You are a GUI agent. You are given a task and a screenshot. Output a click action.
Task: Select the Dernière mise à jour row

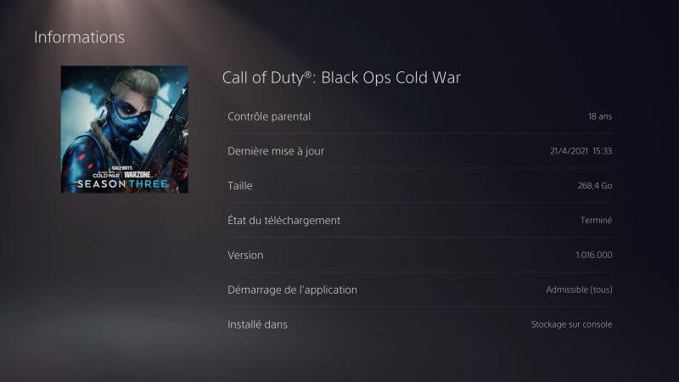coord(419,151)
